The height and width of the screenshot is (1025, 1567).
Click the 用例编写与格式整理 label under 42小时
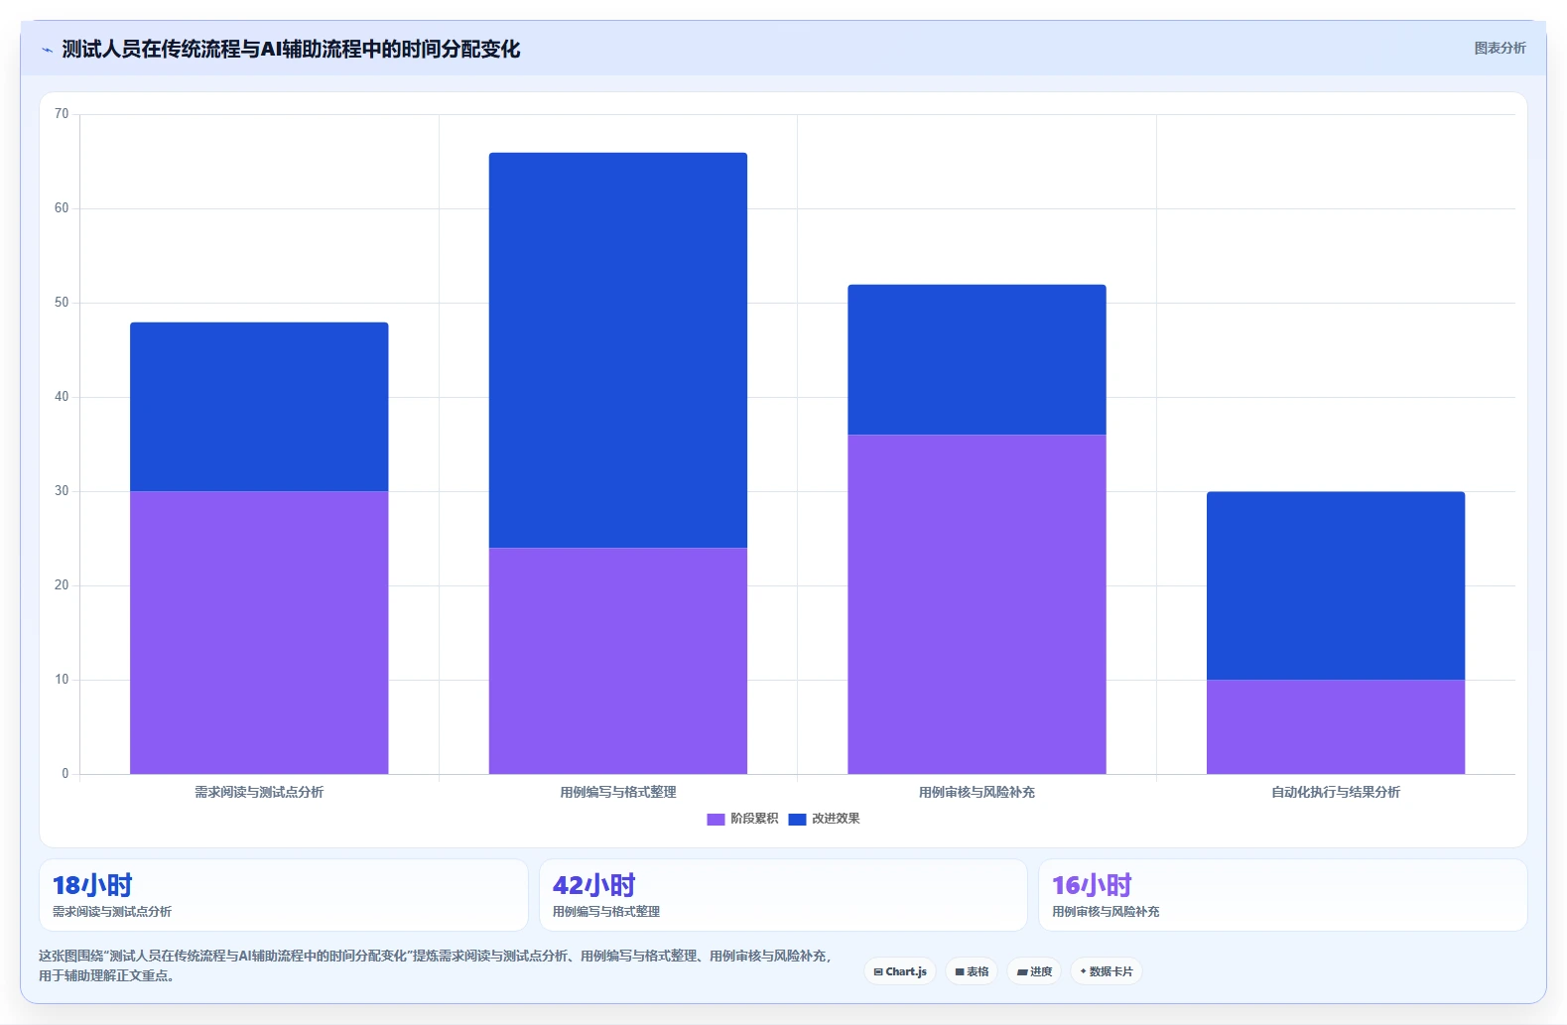pyautogui.click(x=606, y=911)
